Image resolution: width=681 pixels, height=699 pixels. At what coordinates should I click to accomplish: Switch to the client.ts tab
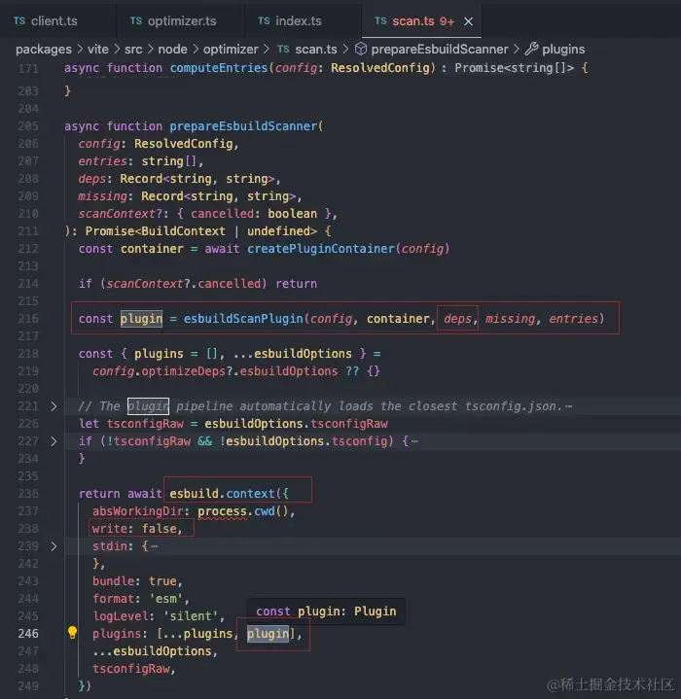point(54,21)
